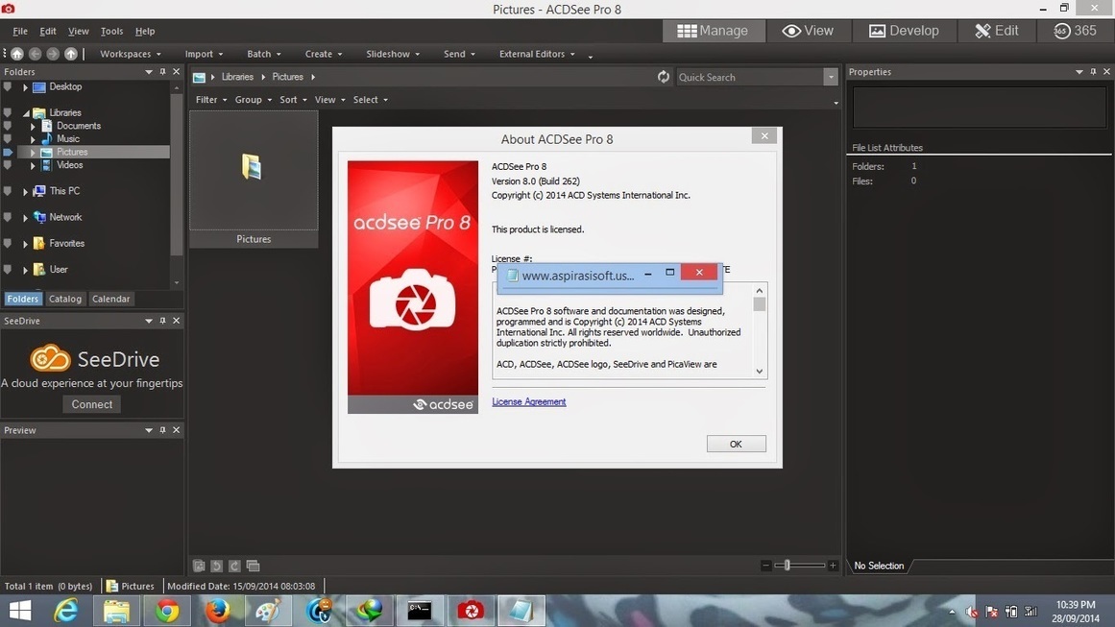
Task: Click the command prompt icon in taskbar
Action: [x=420, y=611]
